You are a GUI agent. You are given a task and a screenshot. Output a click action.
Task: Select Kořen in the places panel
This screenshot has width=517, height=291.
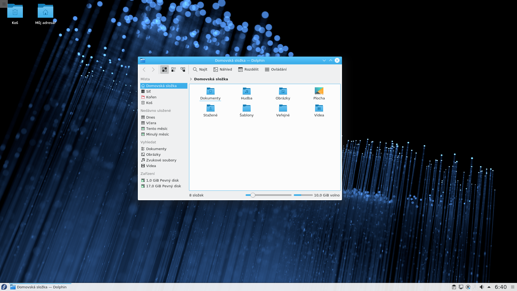coord(151,97)
